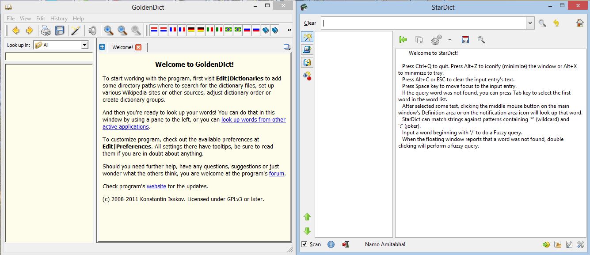Zoom out using the minus magnifier
The width and height of the screenshot is (590, 255).
coord(122,30)
